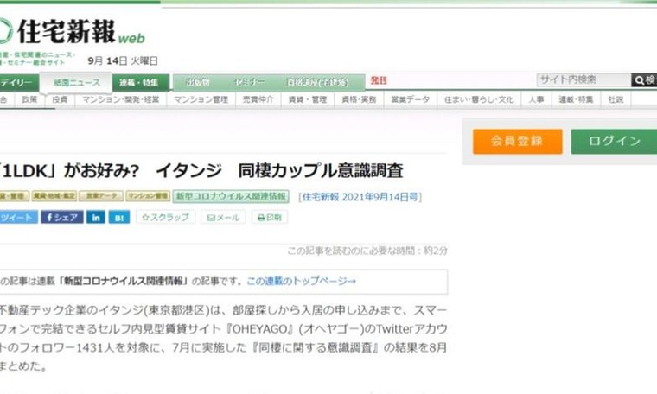The height and width of the screenshot is (394, 657).
Task: Select マンション管理 in the category menu
Action: (201, 99)
